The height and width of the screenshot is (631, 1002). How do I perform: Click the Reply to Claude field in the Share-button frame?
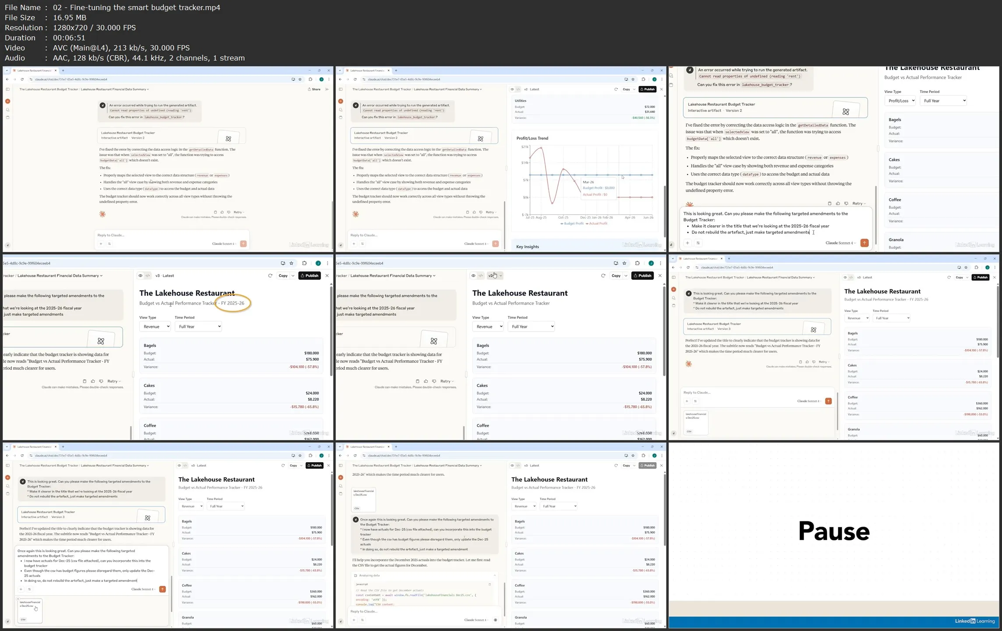[171, 235]
